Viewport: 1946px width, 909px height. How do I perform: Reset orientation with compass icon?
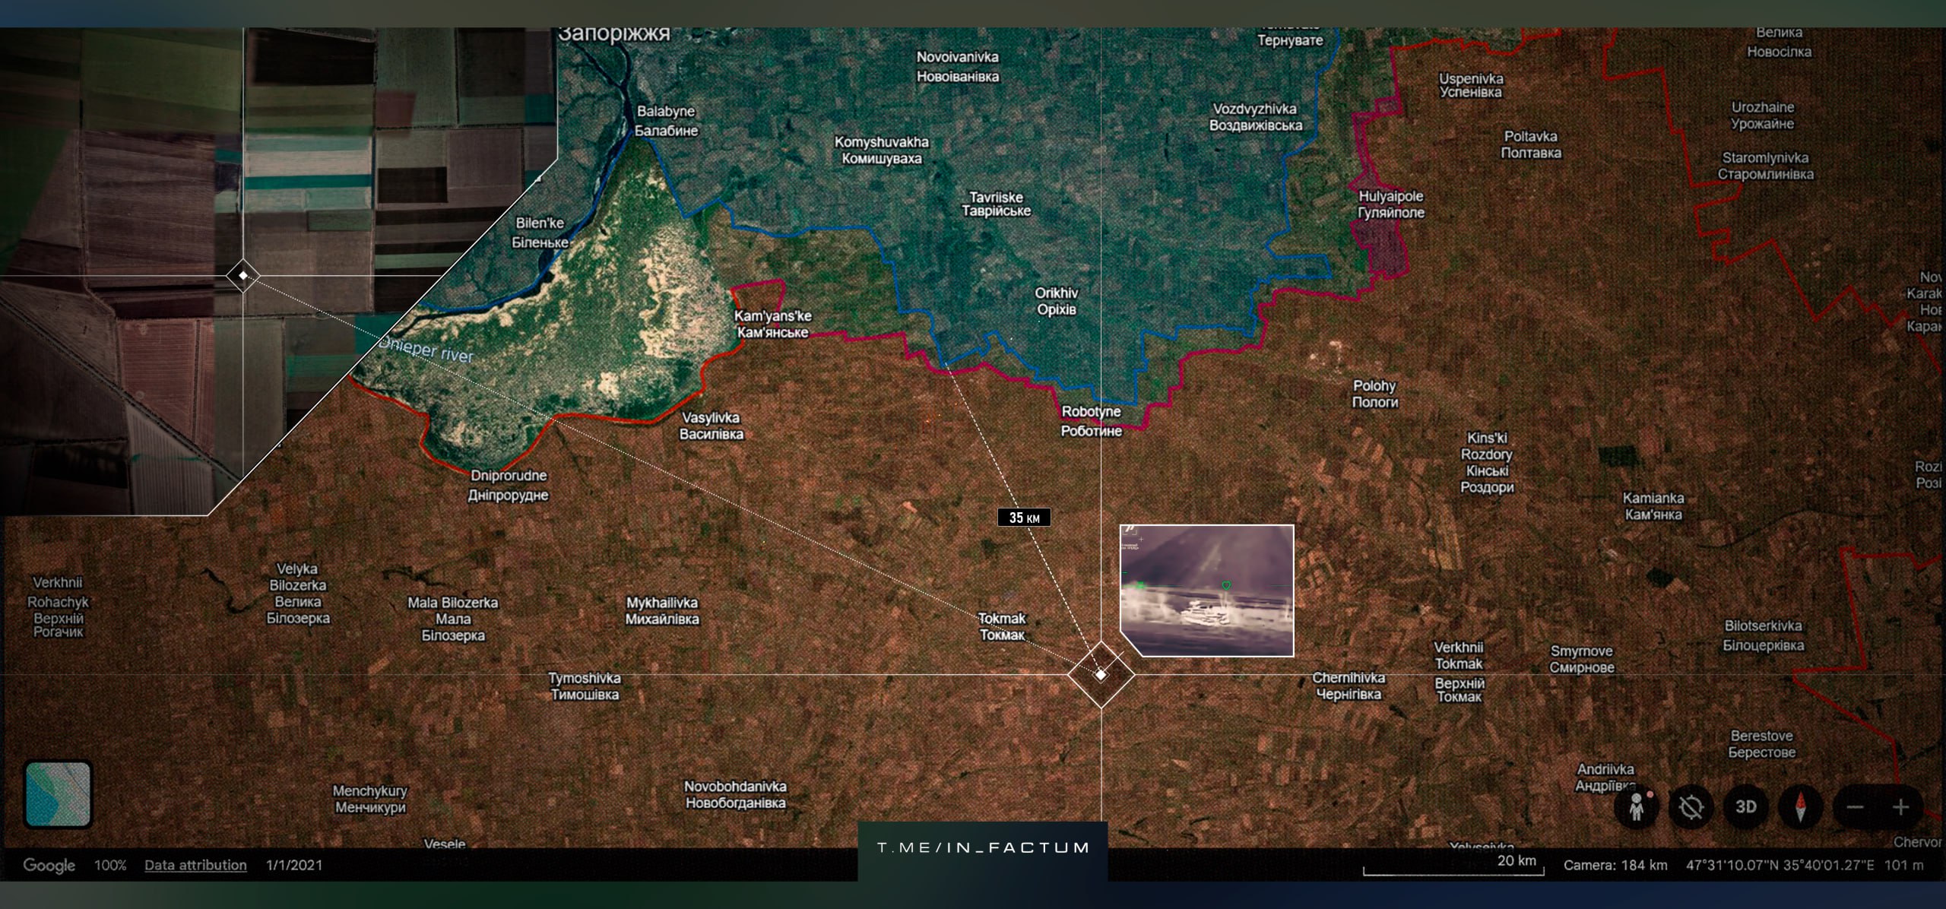1800,807
